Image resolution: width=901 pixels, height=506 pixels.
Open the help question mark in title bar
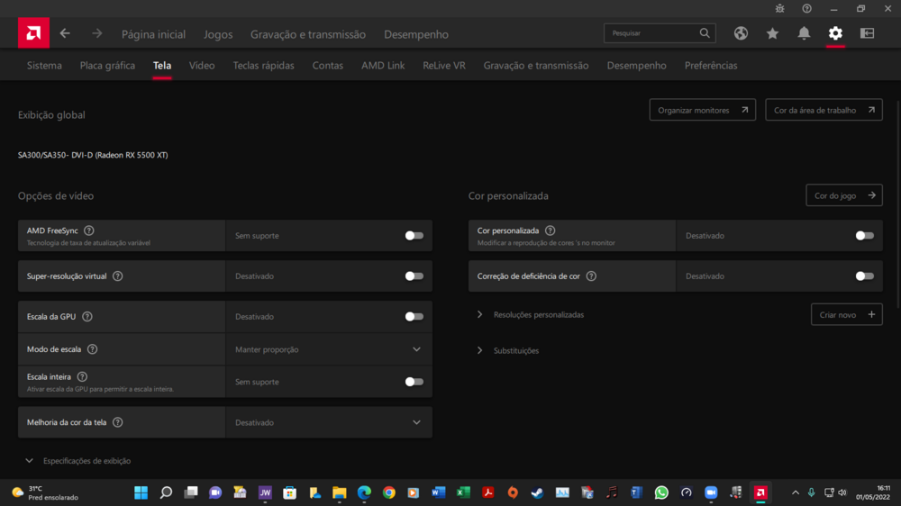(806, 9)
